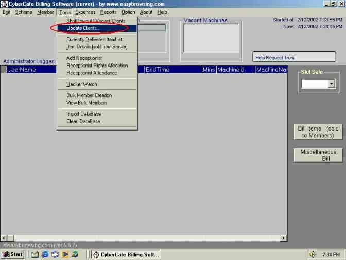Open the Expenses menu

(x=85, y=12)
